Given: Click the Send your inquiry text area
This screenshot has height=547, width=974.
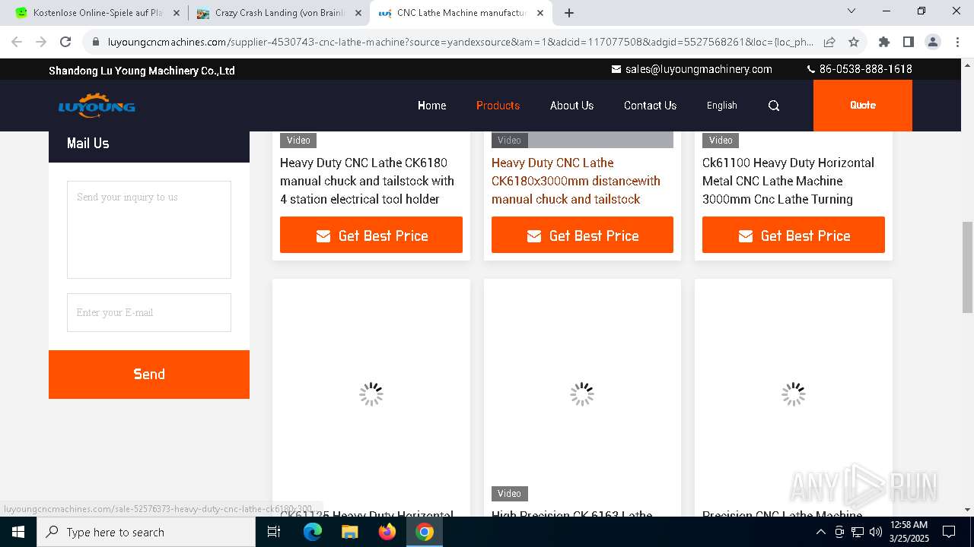Looking at the screenshot, I should (x=149, y=229).
